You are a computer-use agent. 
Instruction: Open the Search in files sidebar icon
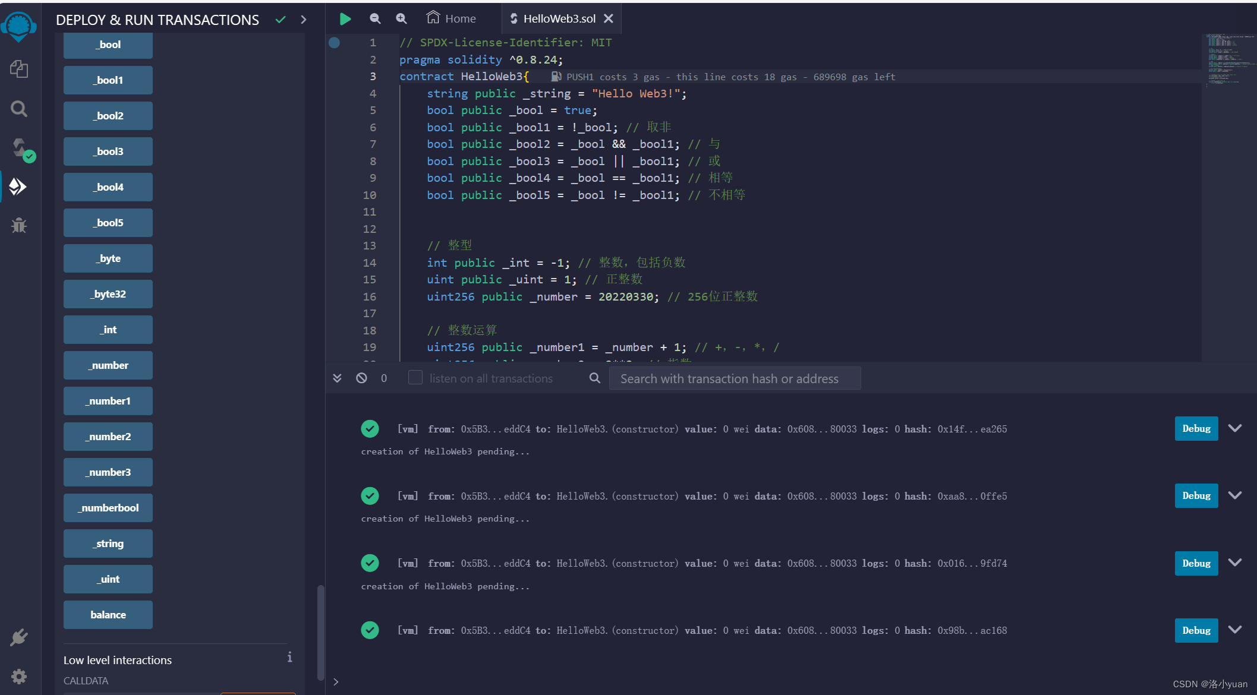click(19, 109)
